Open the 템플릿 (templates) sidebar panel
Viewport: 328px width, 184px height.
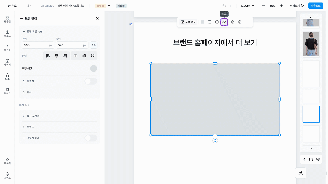tap(7, 19)
